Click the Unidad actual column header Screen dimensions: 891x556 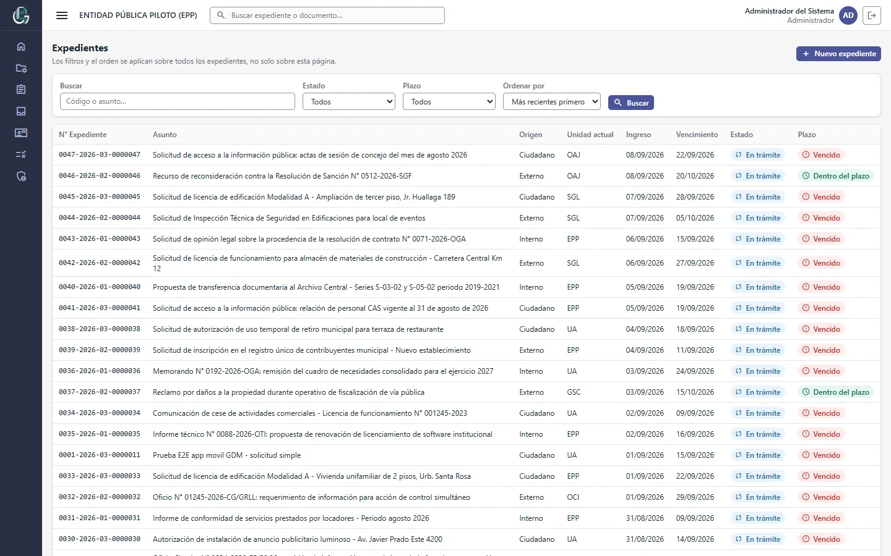[x=590, y=135]
